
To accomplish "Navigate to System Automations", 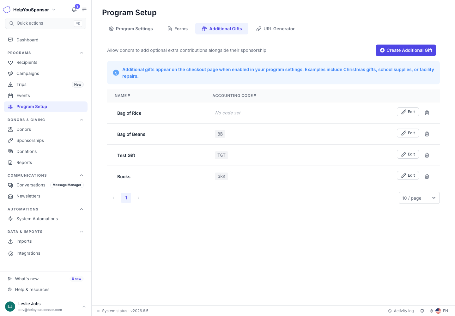I will 45,219.
